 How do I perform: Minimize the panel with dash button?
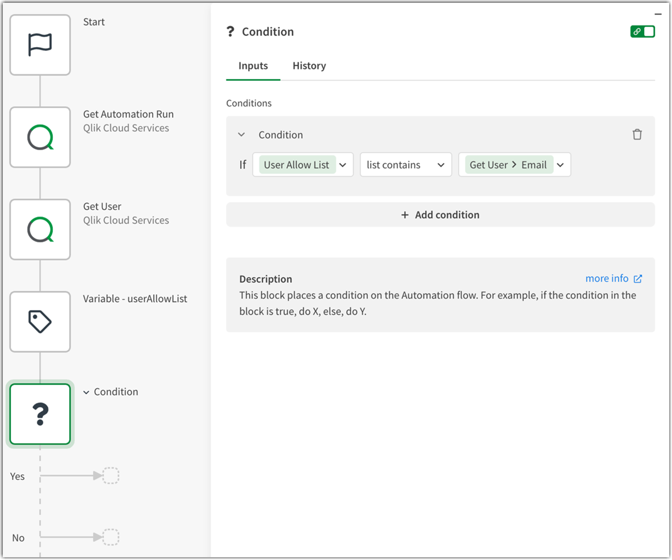658,14
